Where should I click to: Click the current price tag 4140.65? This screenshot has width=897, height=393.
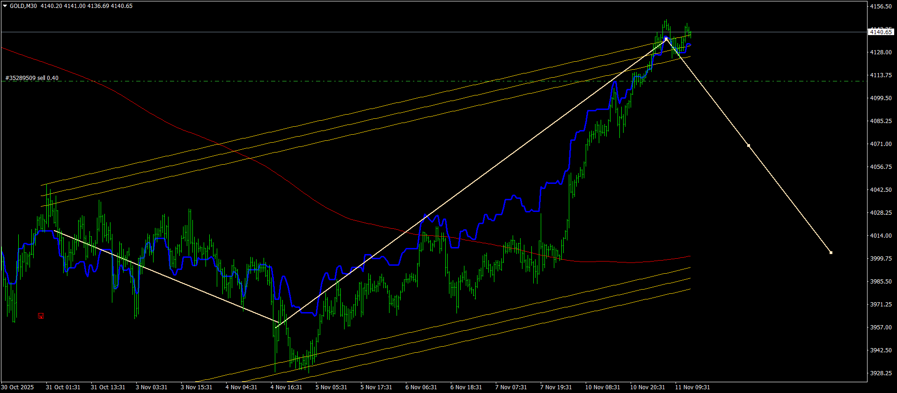coord(881,32)
